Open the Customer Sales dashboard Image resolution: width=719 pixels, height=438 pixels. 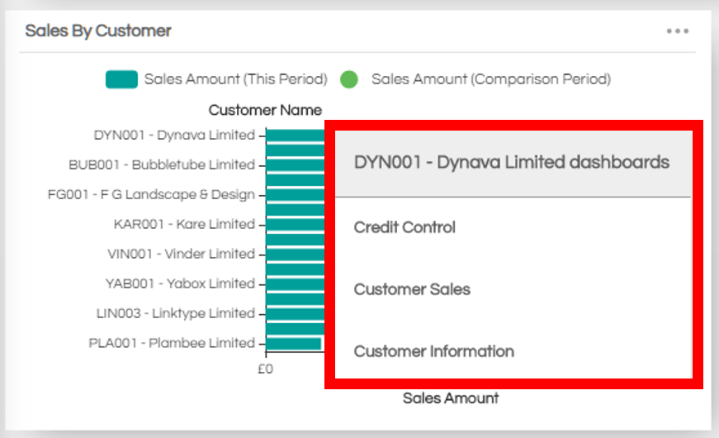412,289
